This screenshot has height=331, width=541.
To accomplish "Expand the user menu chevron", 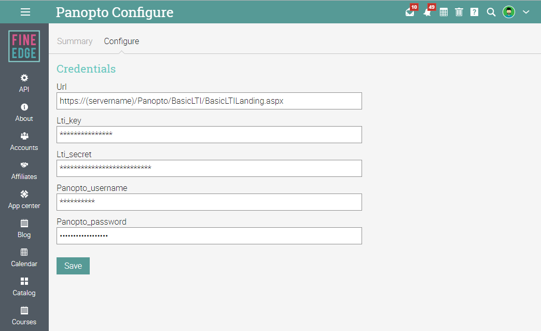I will (526, 12).
